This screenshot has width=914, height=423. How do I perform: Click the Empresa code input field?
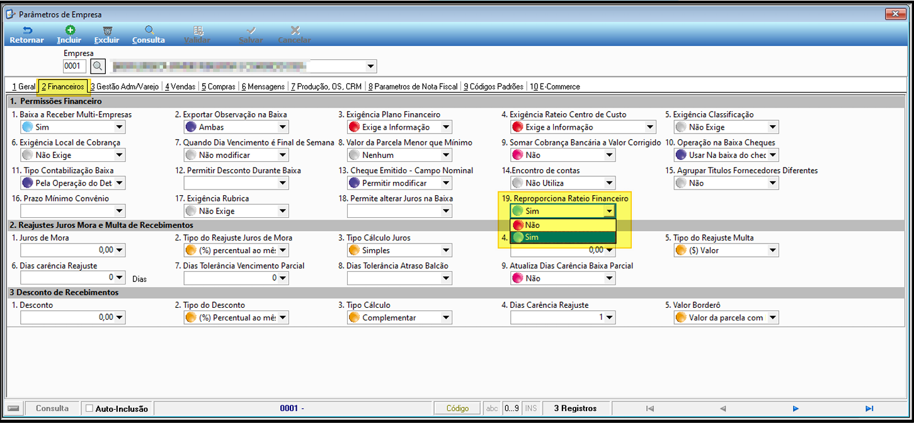tap(74, 66)
